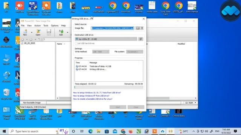Click the back navigation arrow in PowerISO
This screenshot has height=135, width=241.
tap(23, 39)
